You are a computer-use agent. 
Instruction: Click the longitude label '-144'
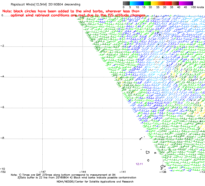83,172
